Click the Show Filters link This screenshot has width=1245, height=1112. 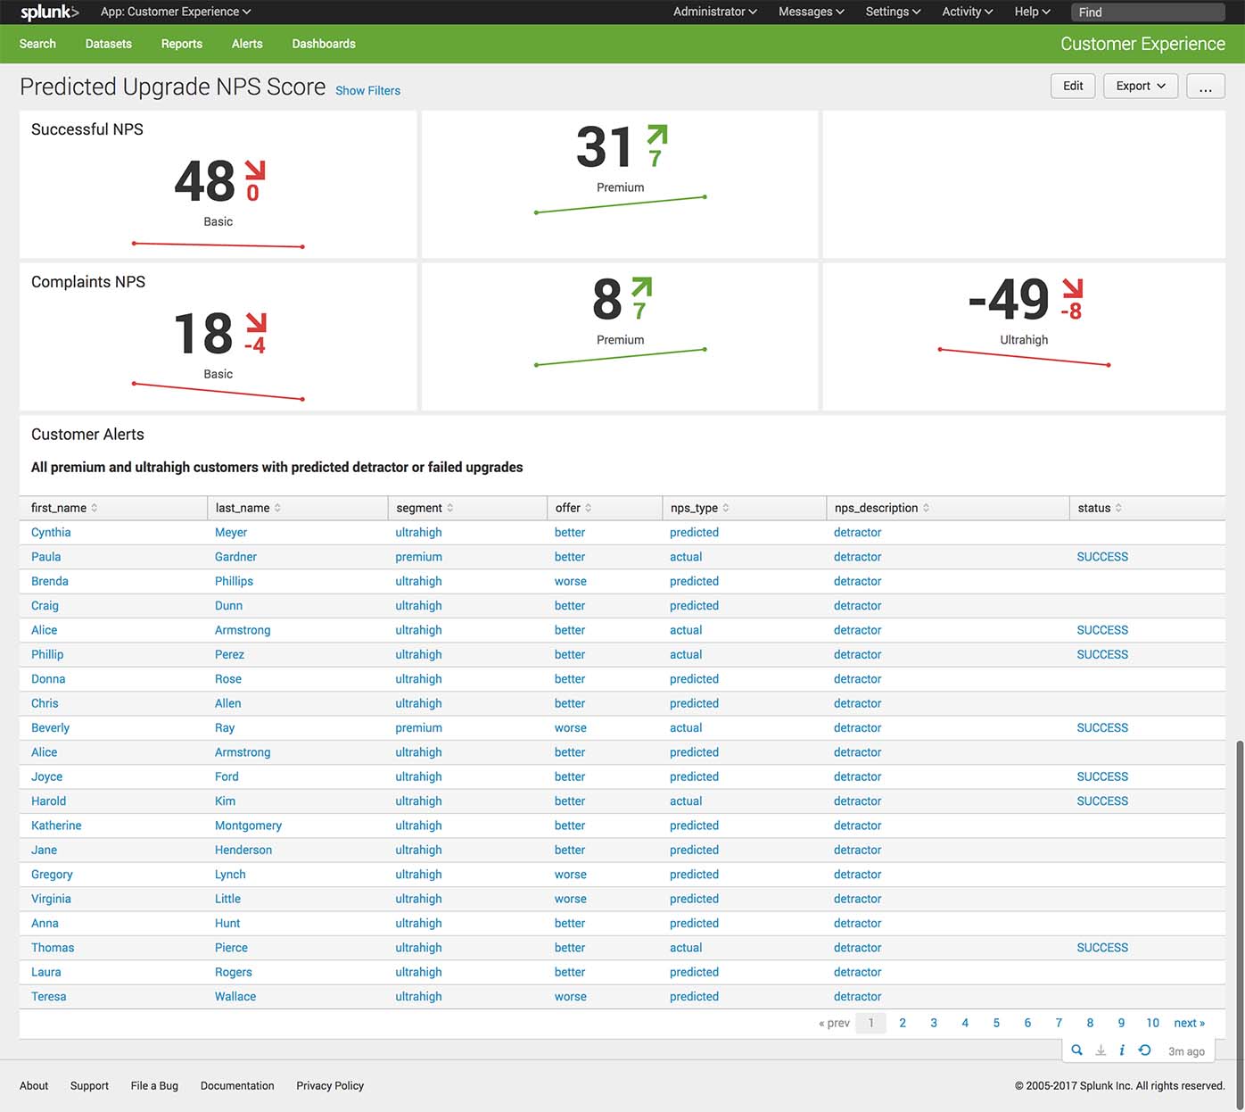[367, 90]
